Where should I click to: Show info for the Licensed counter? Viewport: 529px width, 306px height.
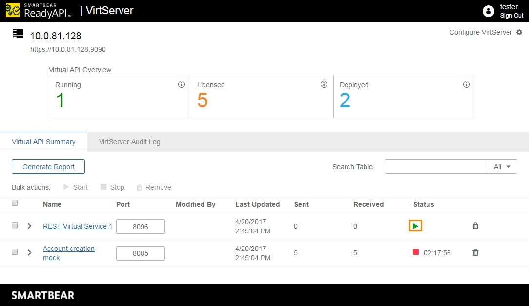[324, 84]
